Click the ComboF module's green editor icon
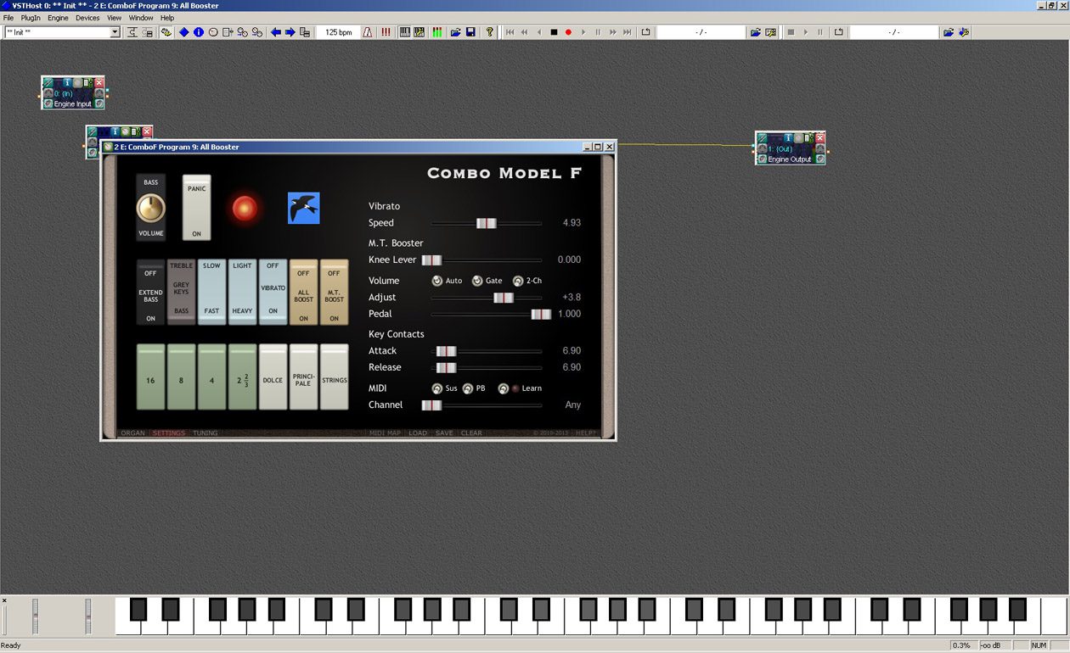Screen dimensions: 1070x653 click(x=126, y=132)
